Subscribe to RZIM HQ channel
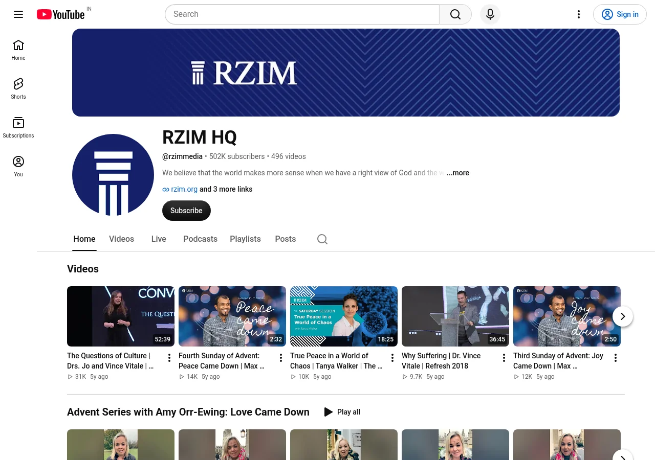This screenshot has height=460, width=655. [x=186, y=211]
